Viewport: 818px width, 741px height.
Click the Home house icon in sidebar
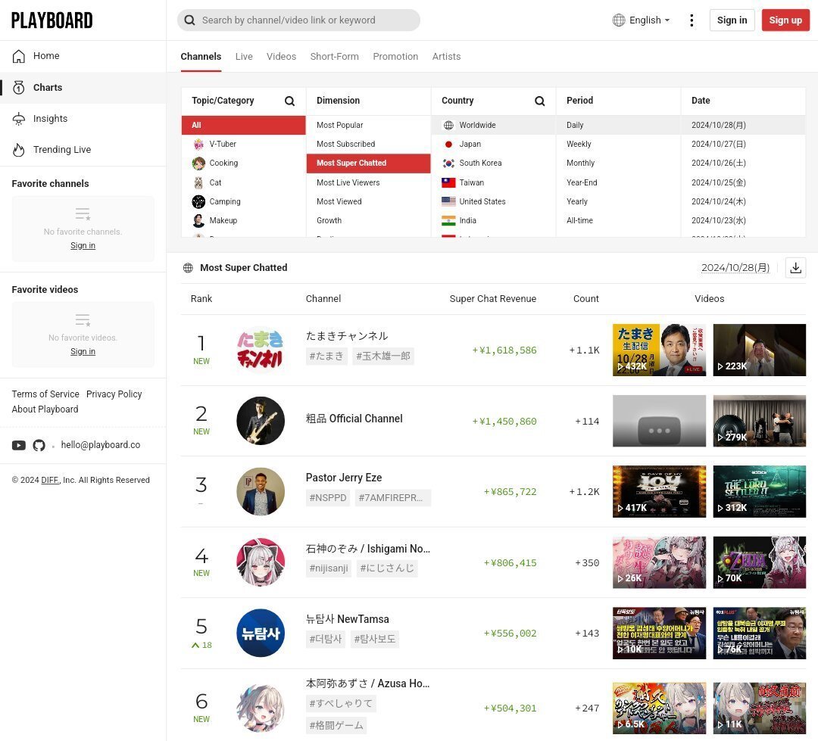pyautogui.click(x=19, y=56)
